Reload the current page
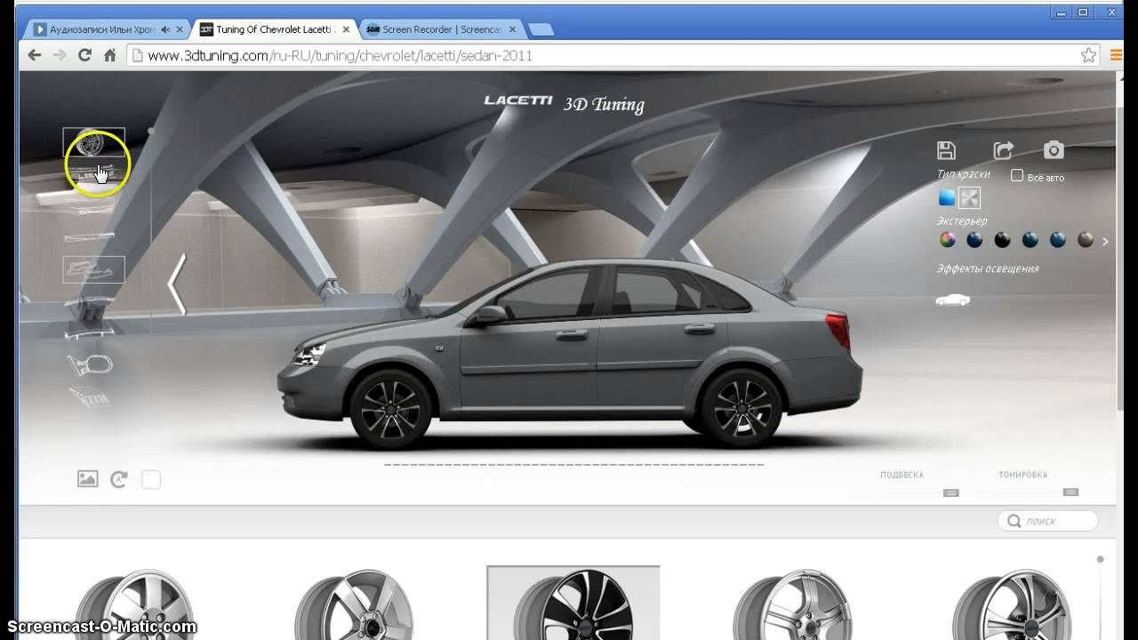This screenshot has width=1138, height=640. coord(84,55)
